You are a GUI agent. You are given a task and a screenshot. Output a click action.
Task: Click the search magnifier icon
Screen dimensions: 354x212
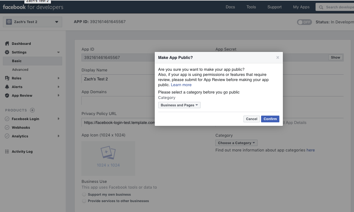[x=321, y=7]
